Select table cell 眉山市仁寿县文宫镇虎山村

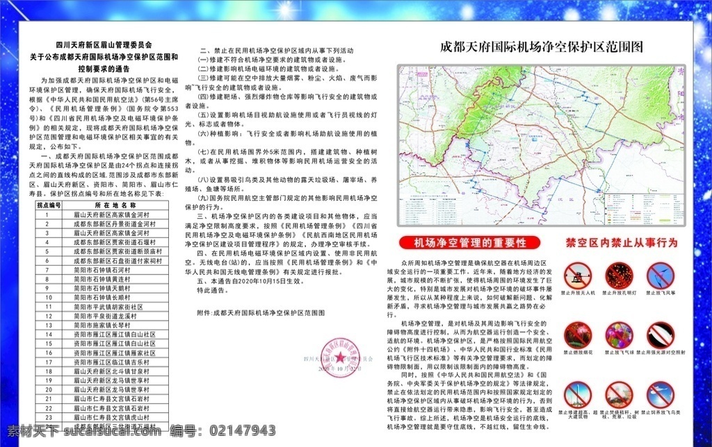tap(115, 417)
